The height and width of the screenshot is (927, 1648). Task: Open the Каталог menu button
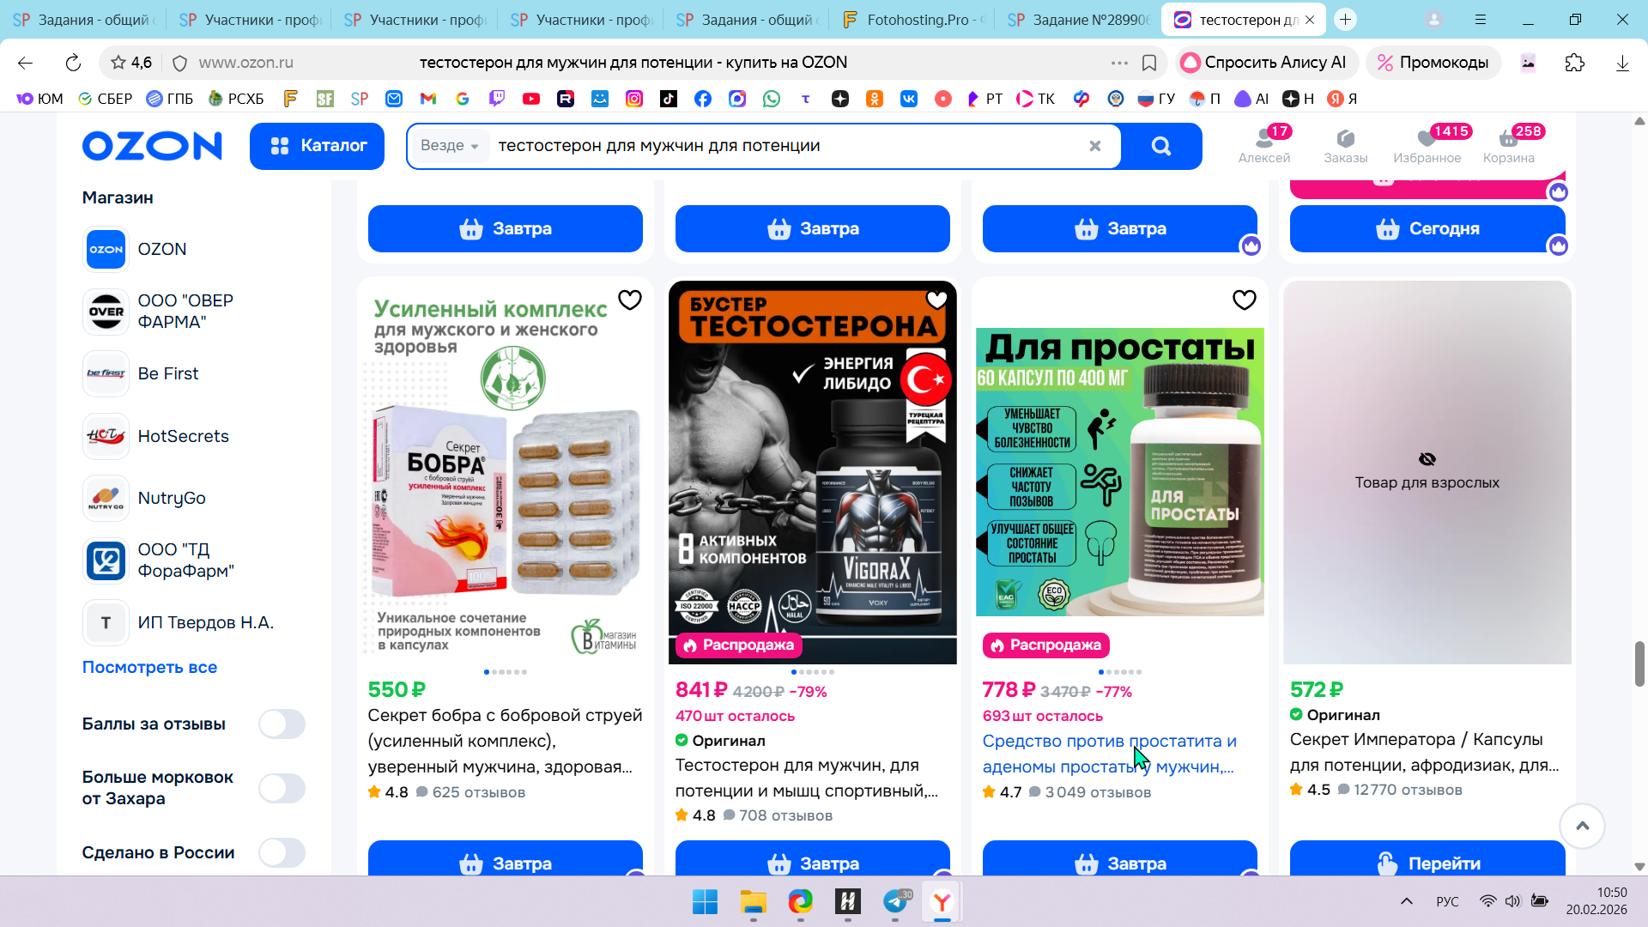[317, 146]
